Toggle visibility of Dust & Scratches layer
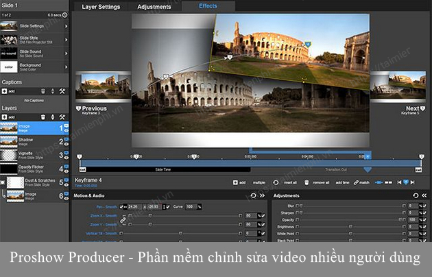Viewport: 432px width, 277px height. [67, 184]
